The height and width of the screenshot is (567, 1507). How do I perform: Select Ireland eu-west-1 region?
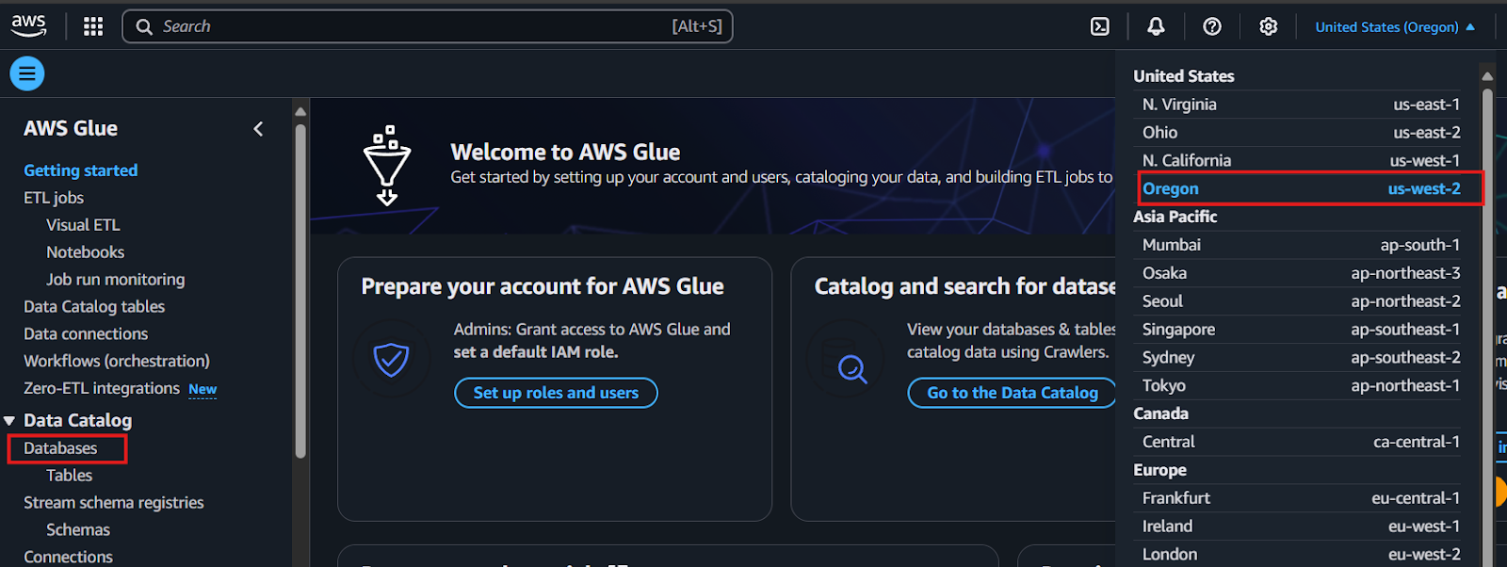click(x=1301, y=526)
